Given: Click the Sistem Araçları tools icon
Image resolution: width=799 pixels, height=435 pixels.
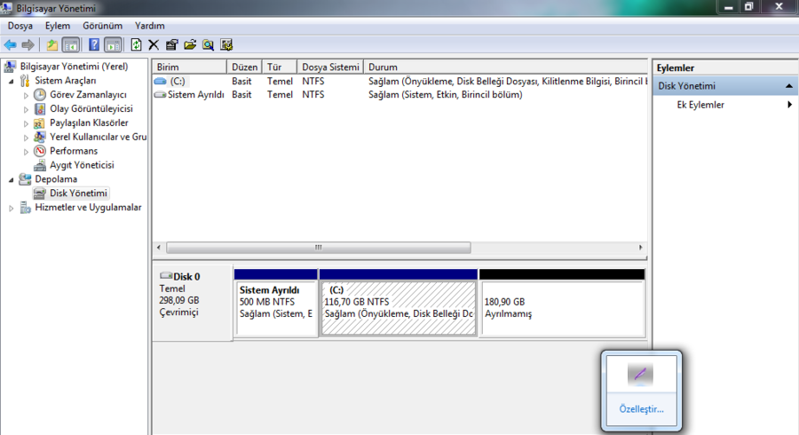Looking at the screenshot, I should 25,81.
